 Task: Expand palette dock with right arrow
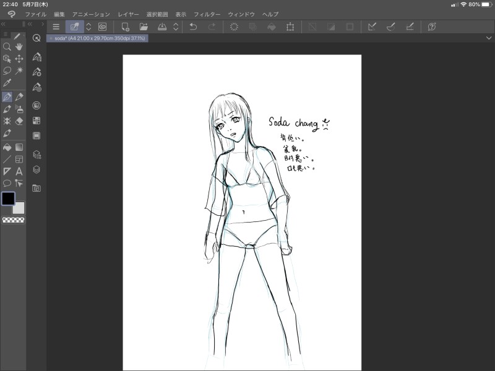[43, 24]
